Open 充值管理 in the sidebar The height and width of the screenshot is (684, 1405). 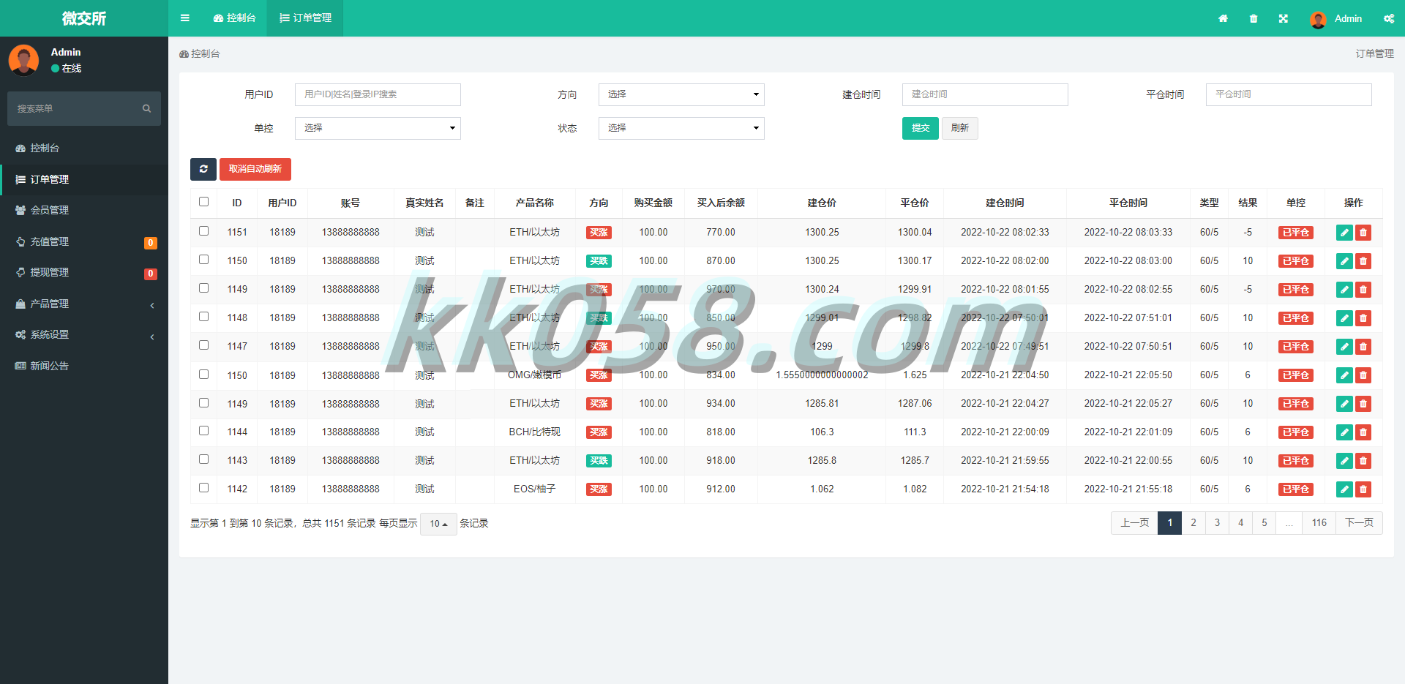click(x=84, y=241)
